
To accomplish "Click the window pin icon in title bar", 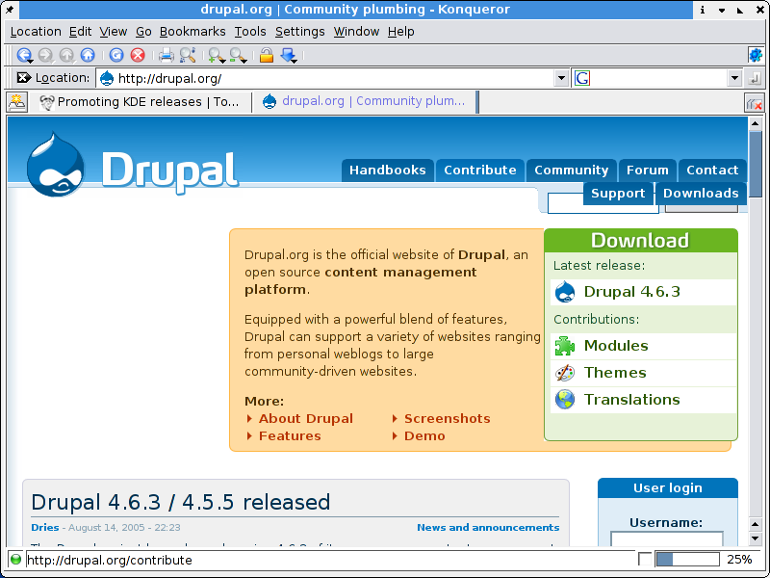I will 10,10.
